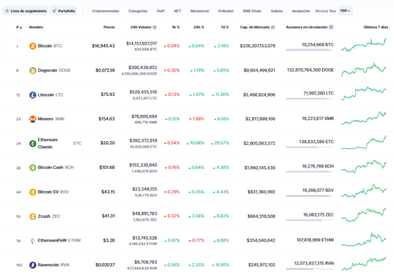This screenshot has width=394, height=277.
Task: Open the EthereumPoW ETHW link
Action: (59, 240)
